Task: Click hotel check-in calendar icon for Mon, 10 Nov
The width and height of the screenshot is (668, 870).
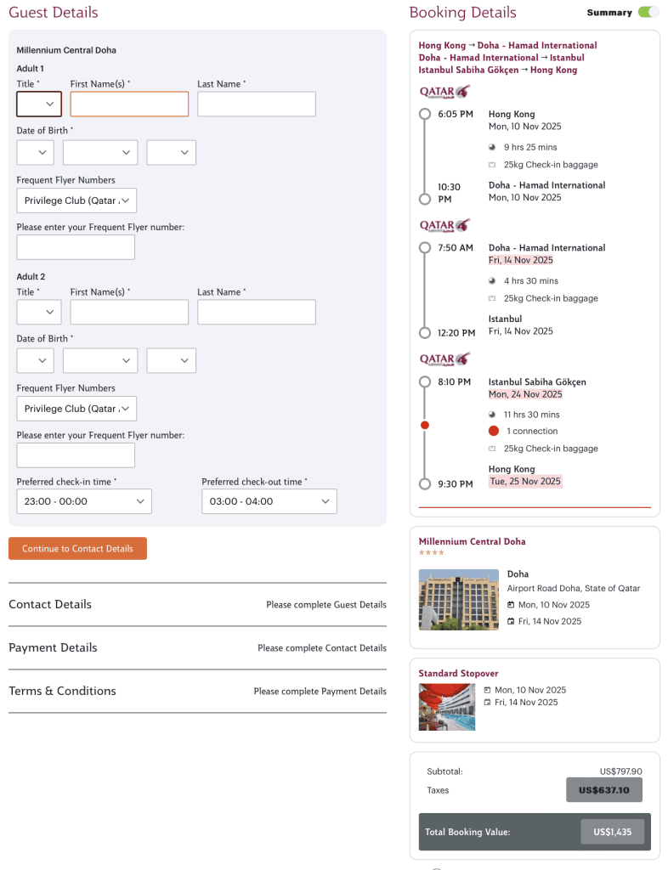Action: tap(511, 605)
